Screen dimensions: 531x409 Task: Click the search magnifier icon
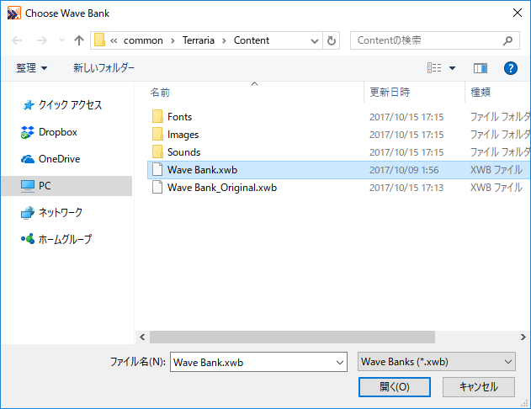tap(507, 40)
